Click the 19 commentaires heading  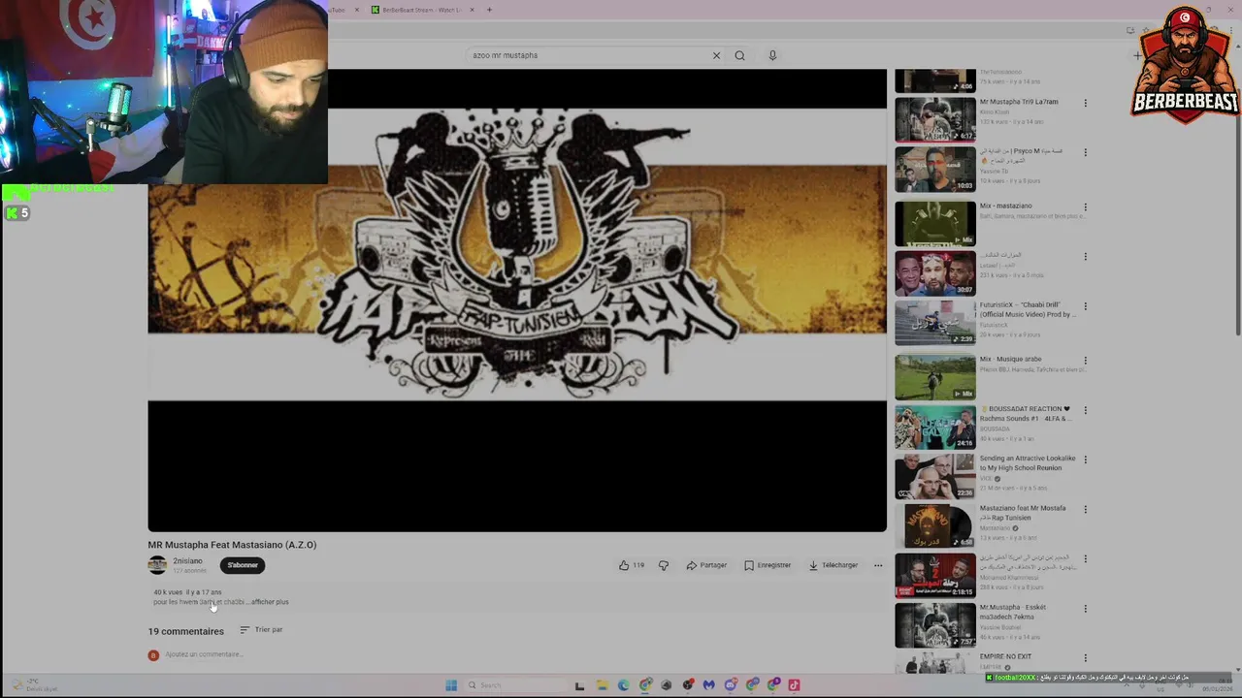pyautogui.click(x=185, y=631)
